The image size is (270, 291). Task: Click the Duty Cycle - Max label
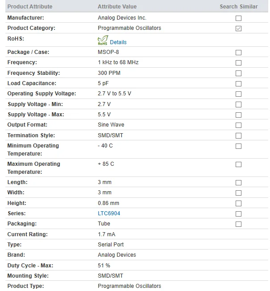[x=30, y=266]
